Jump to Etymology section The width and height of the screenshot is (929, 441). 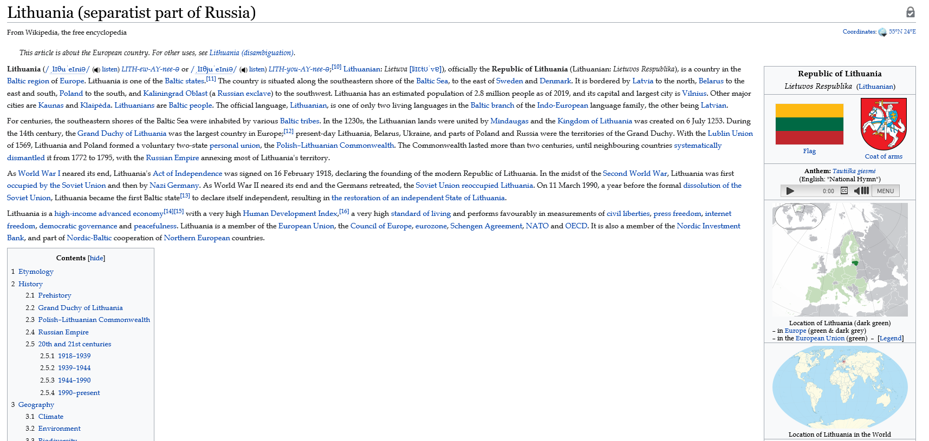pyautogui.click(x=36, y=272)
